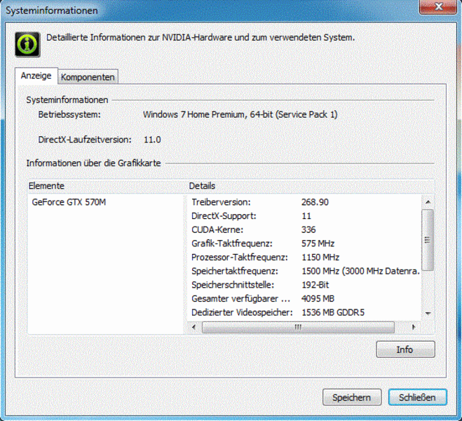Screen dimensions: 462x421
Task: Click the Treiberversion label
Action: point(221,202)
